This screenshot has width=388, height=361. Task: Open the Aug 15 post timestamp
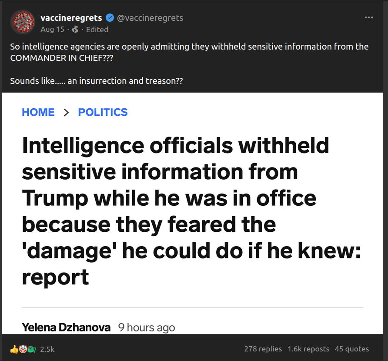coord(52,30)
